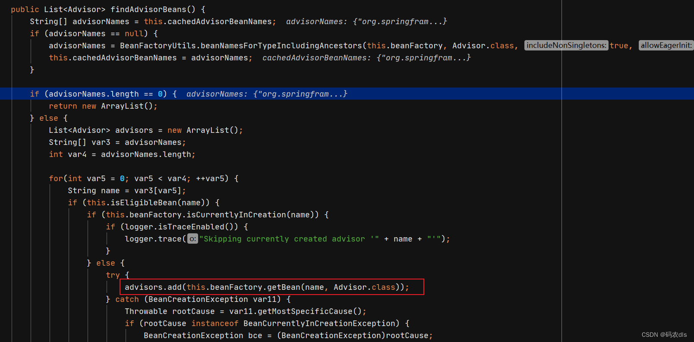Click 'int var4 = advisorNames.length' line

coord(122,154)
